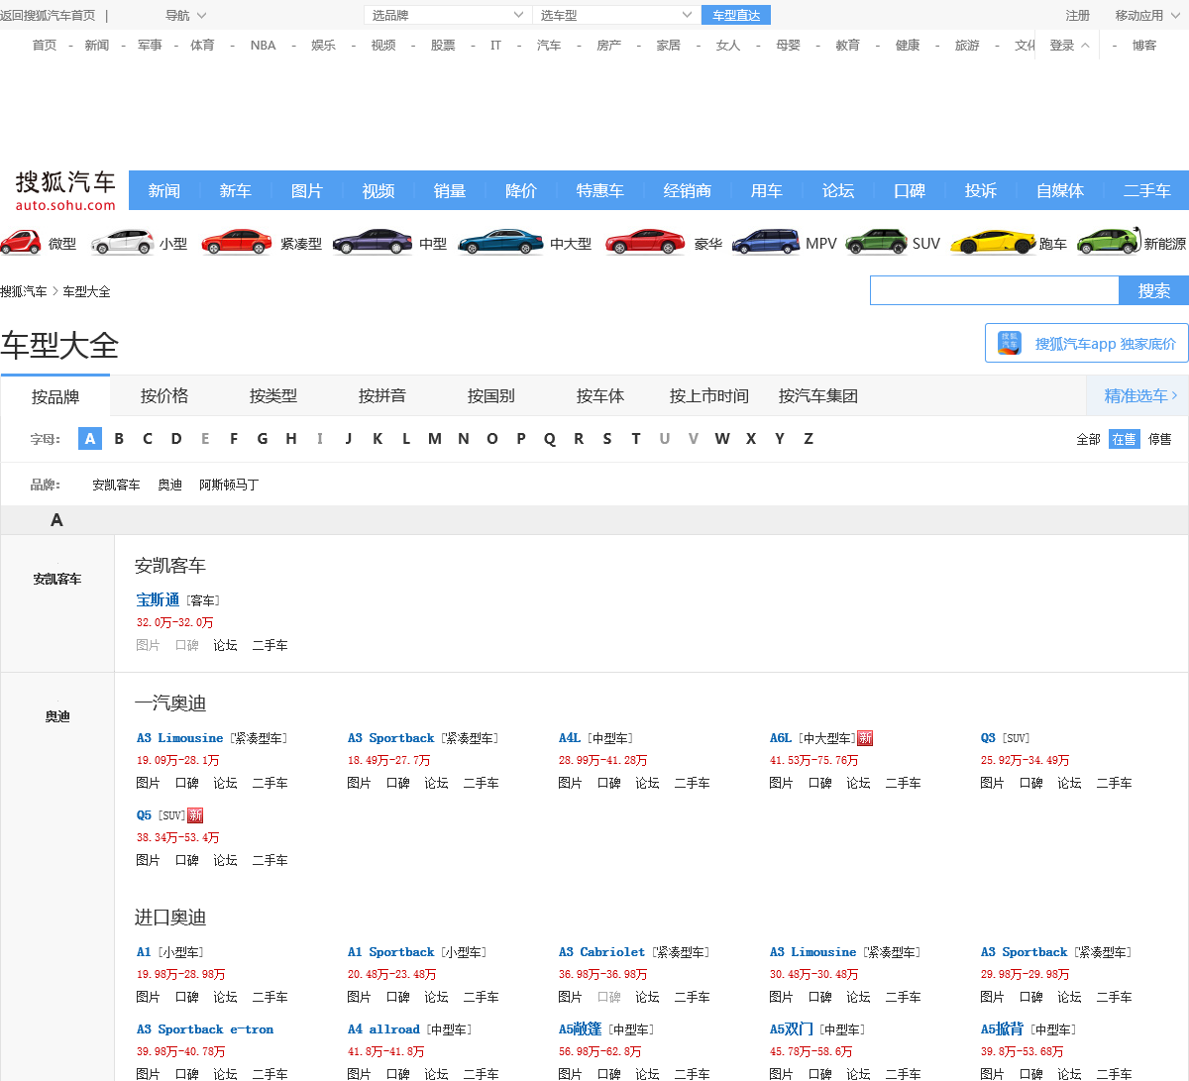The height and width of the screenshot is (1081, 1189).
Task: Select the SUV car icon
Action: click(x=876, y=242)
